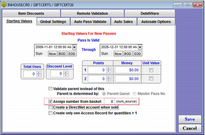205x135 pixels.
Task: Click Now under the end date
Action: 118,54
